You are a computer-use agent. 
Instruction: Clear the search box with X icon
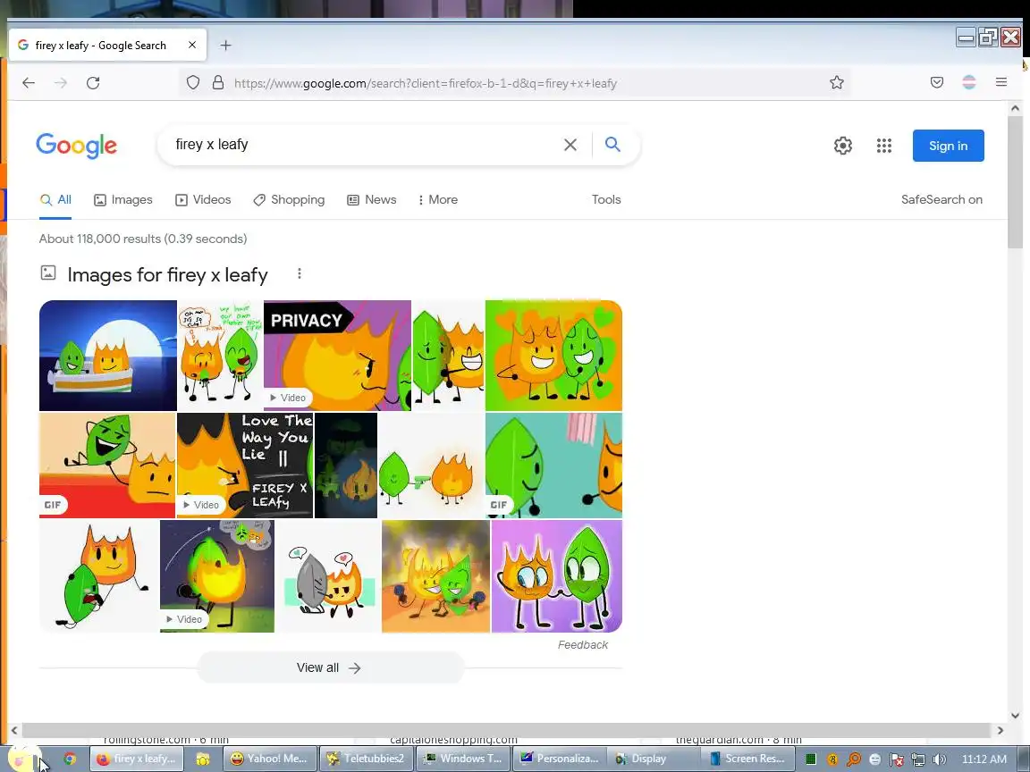(570, 145)
